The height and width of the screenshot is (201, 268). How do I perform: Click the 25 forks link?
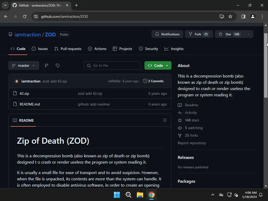[188, 135]
